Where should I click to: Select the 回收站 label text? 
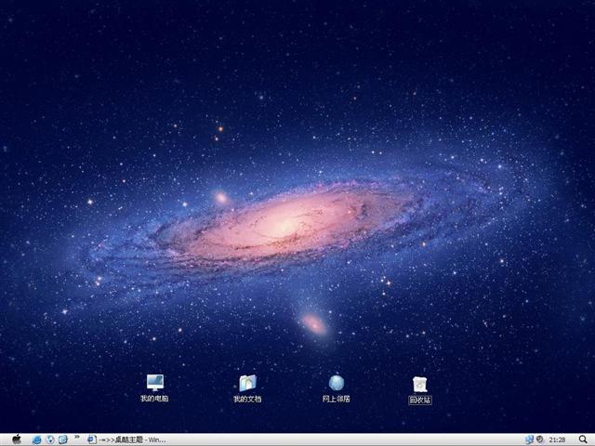(x=420, y=400)
